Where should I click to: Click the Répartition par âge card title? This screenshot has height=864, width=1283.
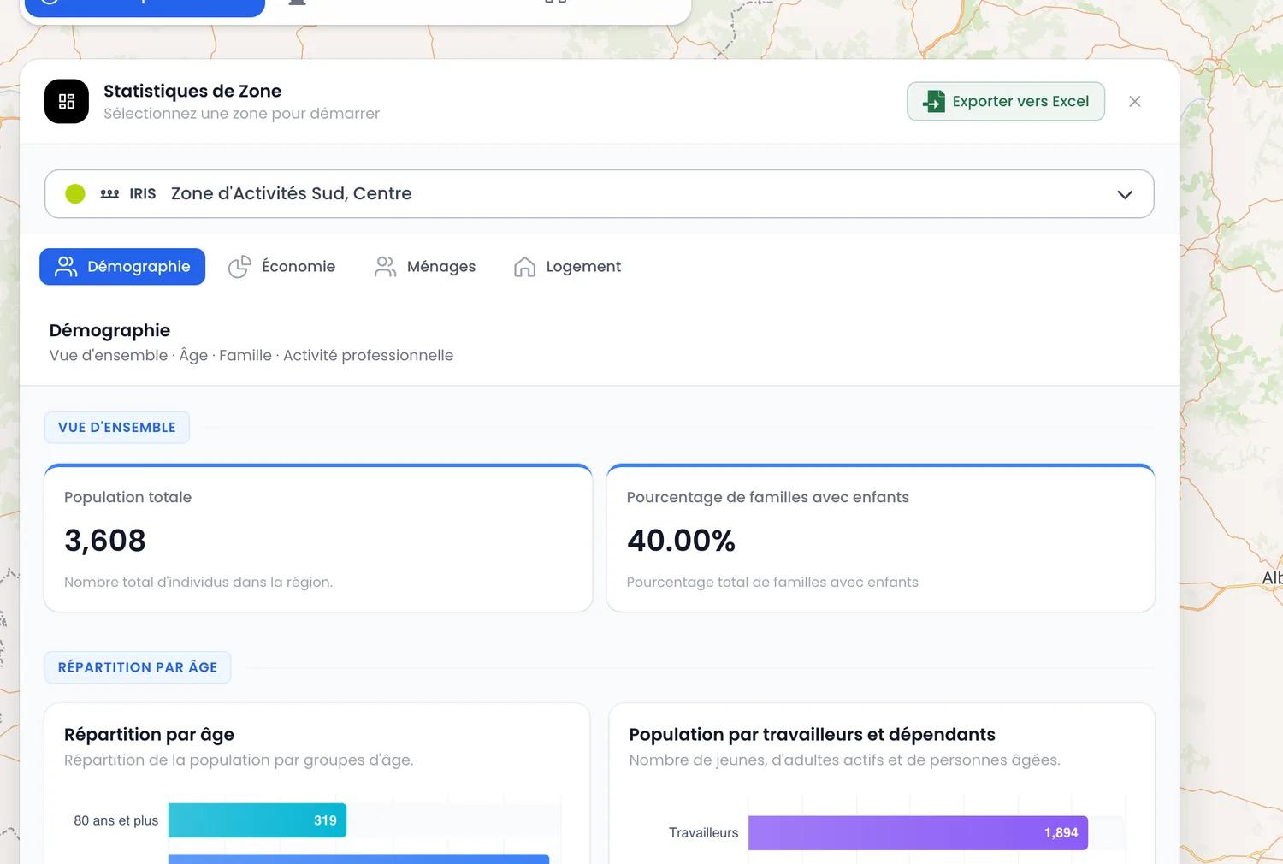(x=149, y=735)
